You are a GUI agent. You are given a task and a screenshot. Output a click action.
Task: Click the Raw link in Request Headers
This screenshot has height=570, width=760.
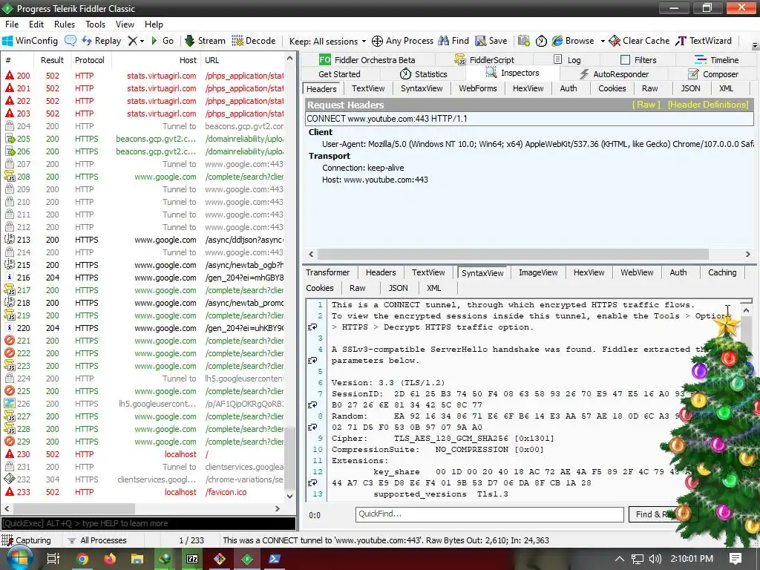click(x=646, y=105)
